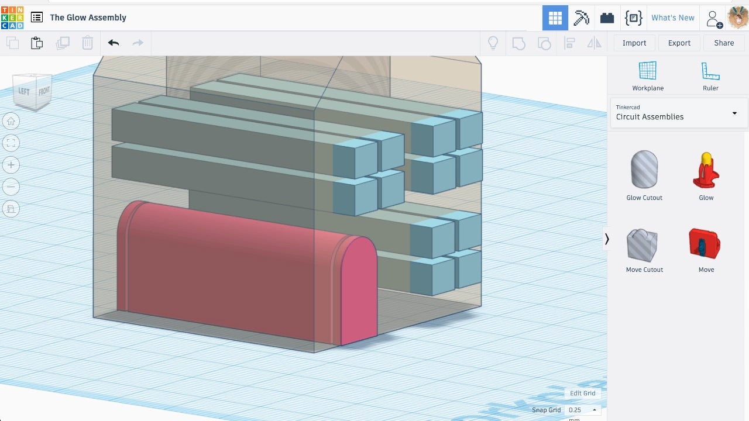Click the Import button

[634, 43]
